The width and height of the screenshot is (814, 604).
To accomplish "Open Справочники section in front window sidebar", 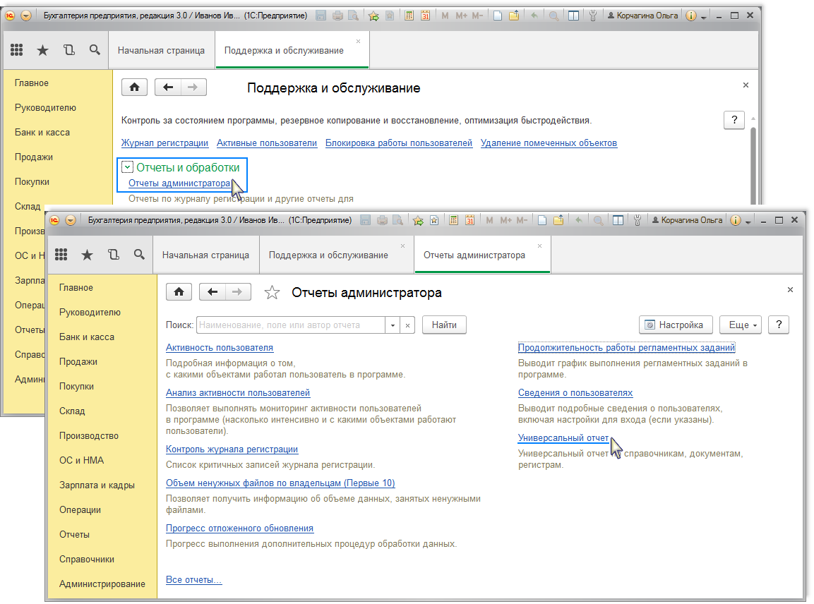I will [x=87, y=560].
